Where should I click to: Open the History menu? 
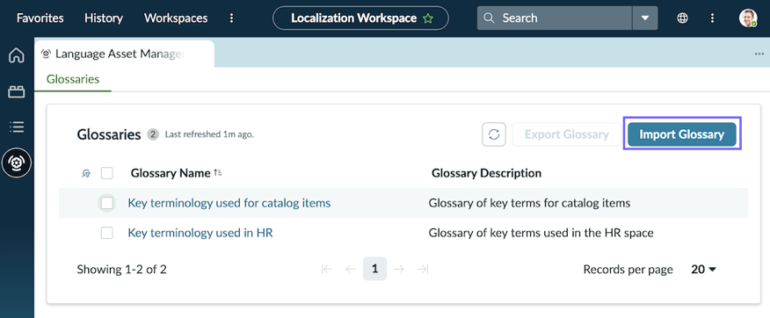104,18
